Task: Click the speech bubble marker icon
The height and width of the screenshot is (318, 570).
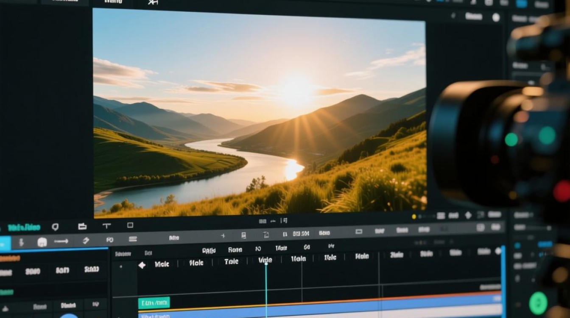Action: (55, 227)
